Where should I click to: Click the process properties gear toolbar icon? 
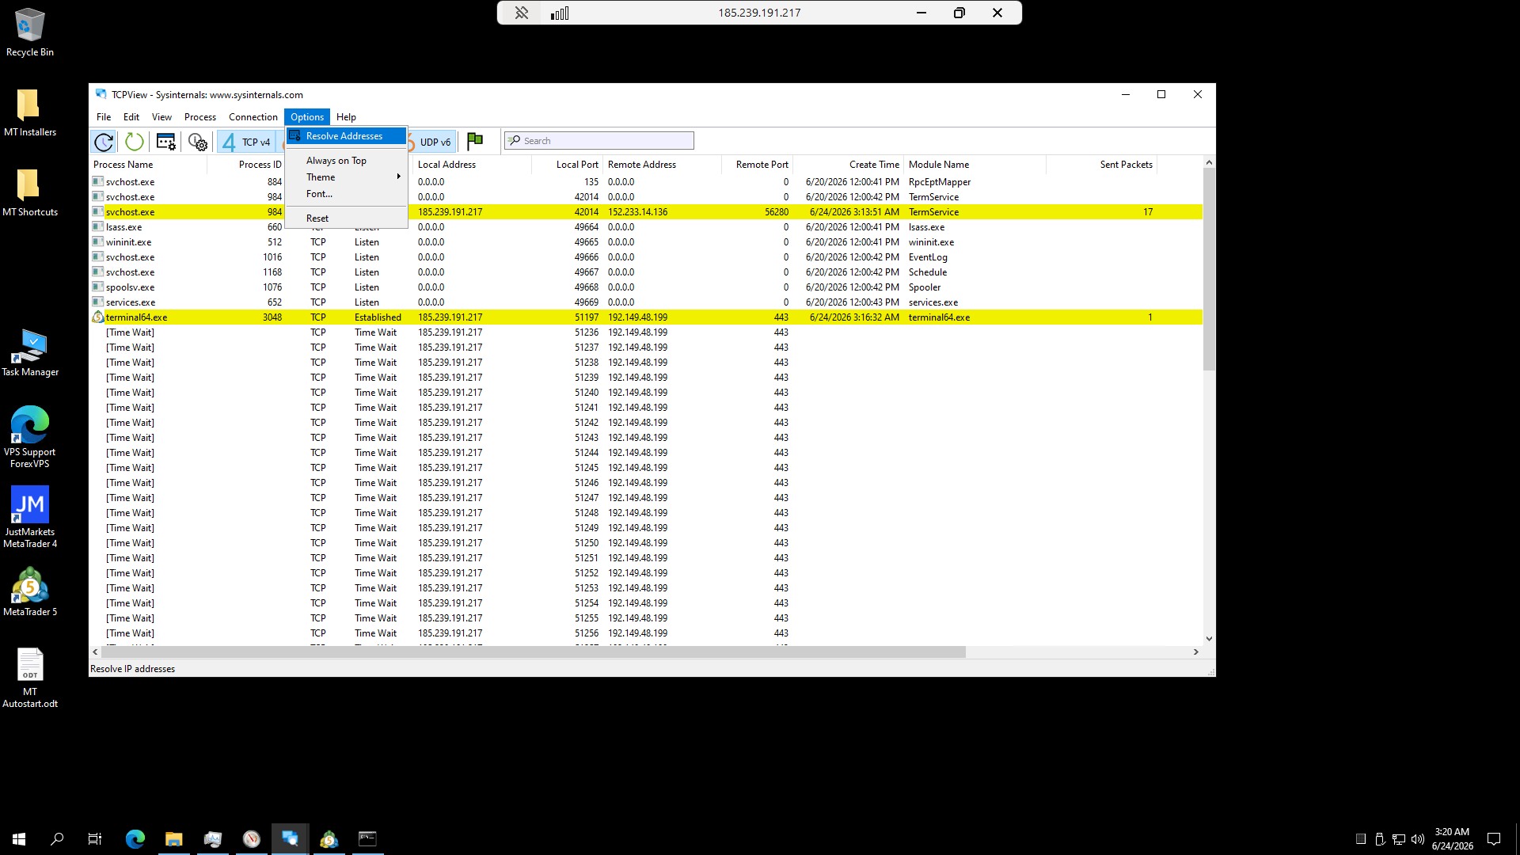(198, 142)
